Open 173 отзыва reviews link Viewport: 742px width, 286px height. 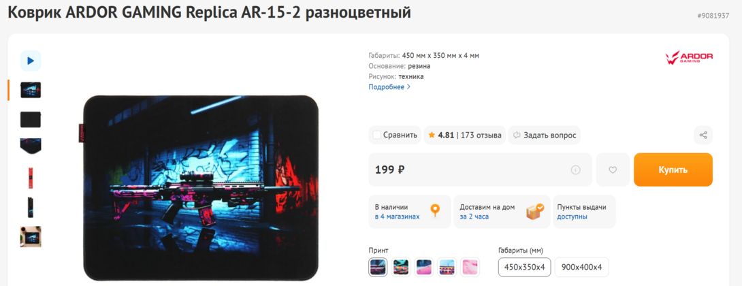coord(481,135)
